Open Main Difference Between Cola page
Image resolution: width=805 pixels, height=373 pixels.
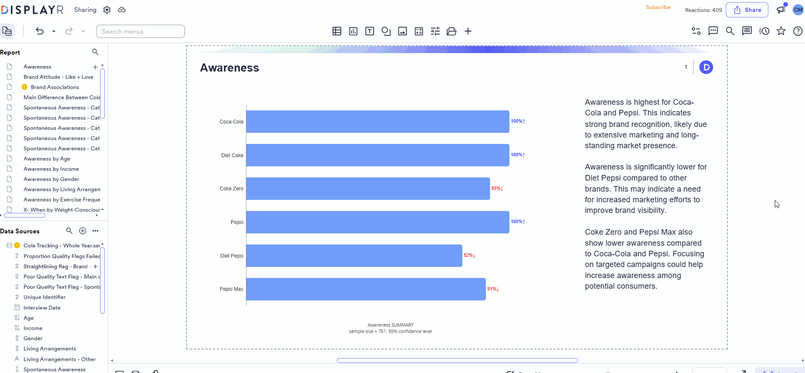pos(62,98)
